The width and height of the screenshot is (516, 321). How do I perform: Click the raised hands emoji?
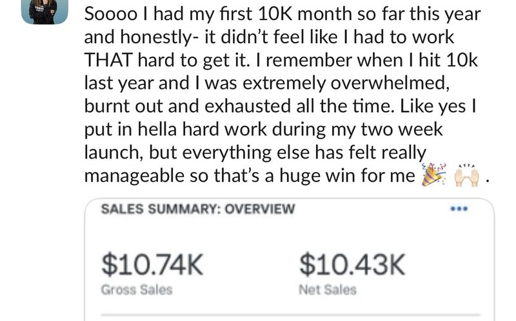pos(466,175)
